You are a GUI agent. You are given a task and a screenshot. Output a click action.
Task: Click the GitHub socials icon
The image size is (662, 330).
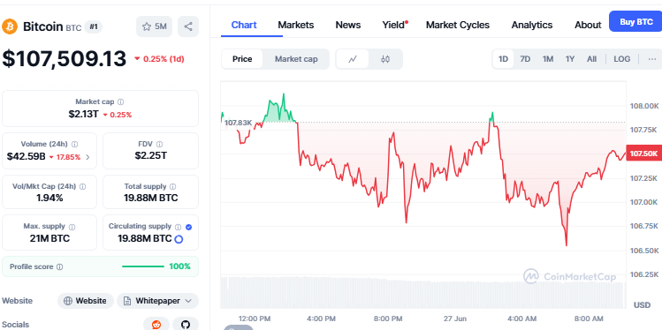pyautogui.click(x=186, y=324)
